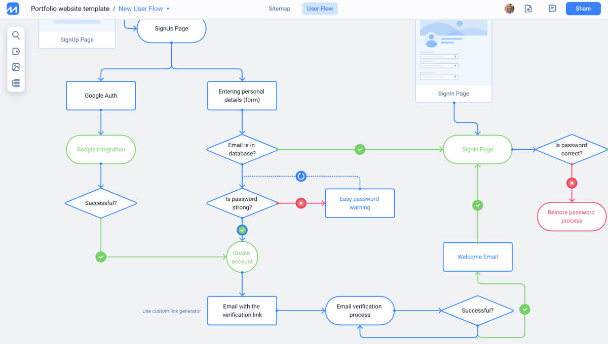Image resolution: width=608 pixels, height=344 pixels.
Task: Click the blue loop icon on dotted connector
Action: [x=301, y=176]
